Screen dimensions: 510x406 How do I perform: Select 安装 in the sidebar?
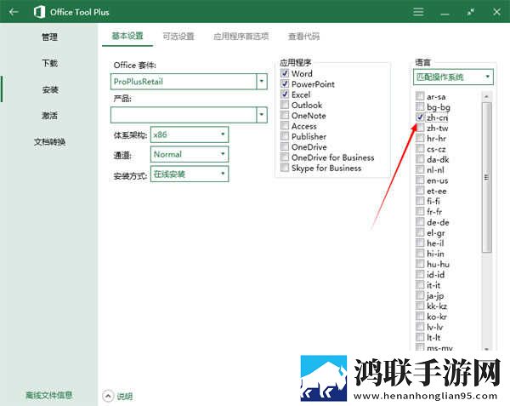pyautogui.click(x=50, y=89)
